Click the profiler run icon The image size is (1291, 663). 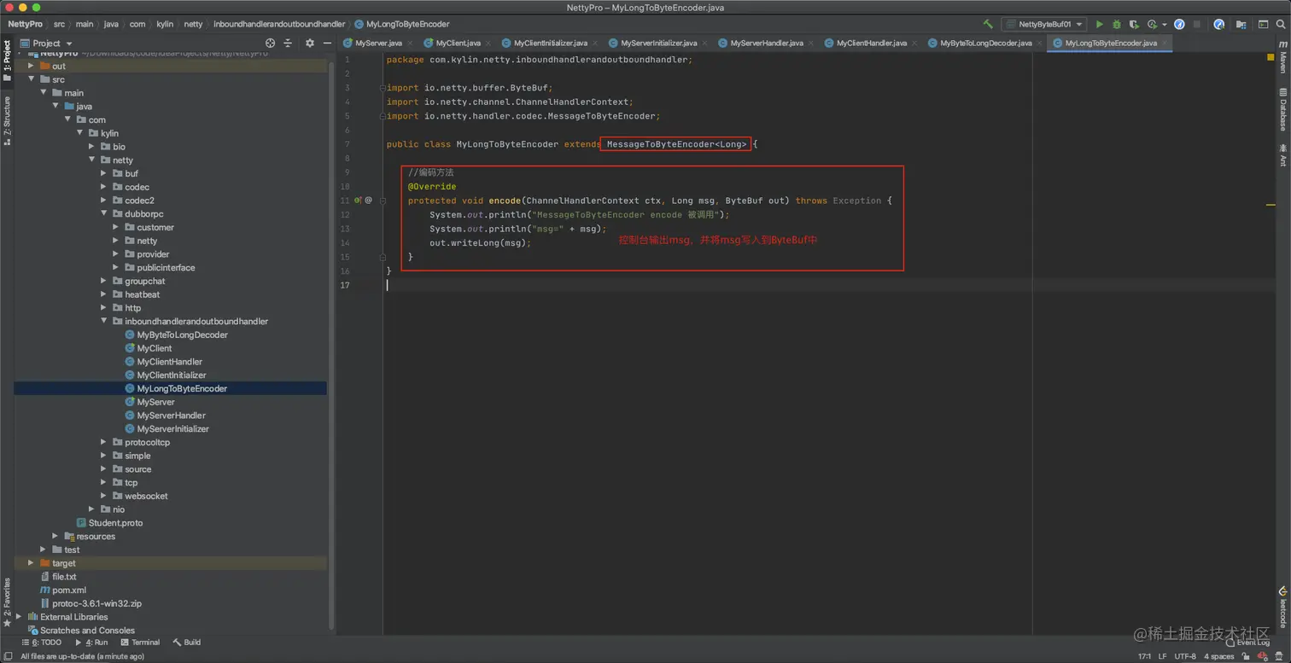[x=1152, y=25]
